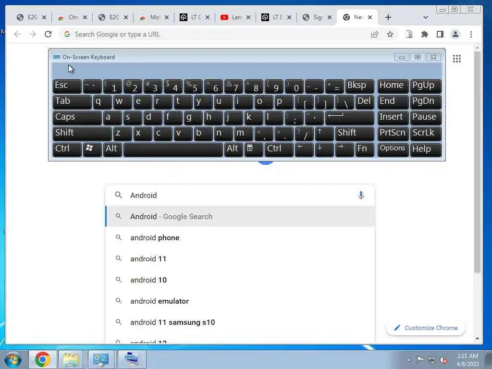This screenshot has width=492, height=369.
Task: Click the Enter key on On-Screen Keyboard
Action: [350, 118]
